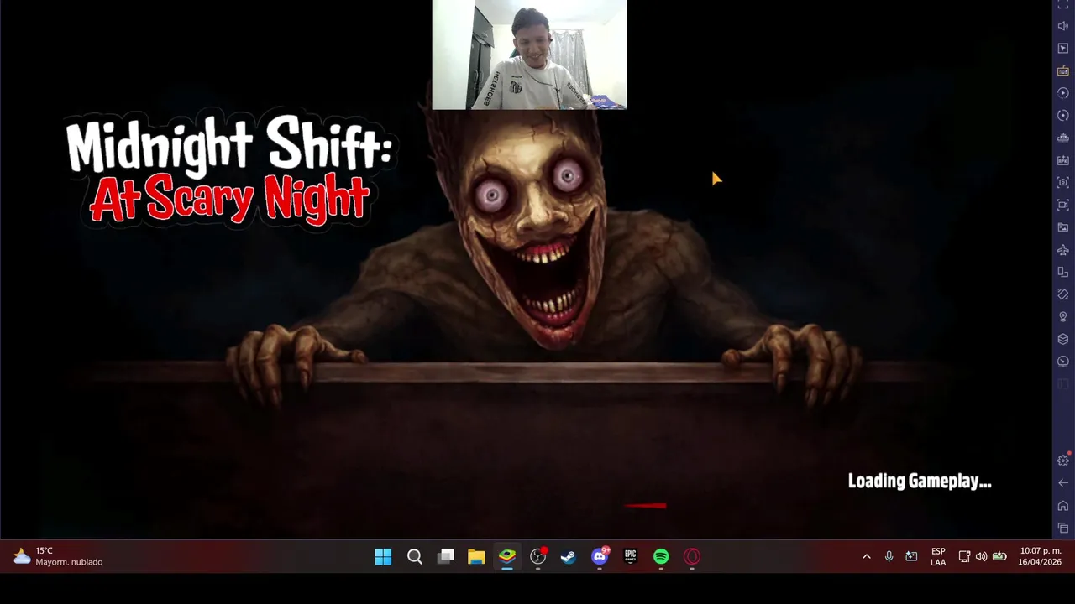The image size is (1075, 604).
Task: Open Spotify from the taskbar
Action: (x=661, y=557)
